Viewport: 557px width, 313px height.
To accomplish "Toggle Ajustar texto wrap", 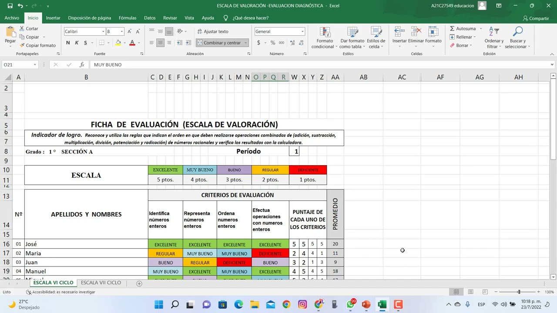I will 213,31.
